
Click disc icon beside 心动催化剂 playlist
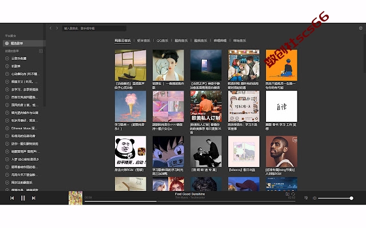pyautogui.click(x=7, y=74)
